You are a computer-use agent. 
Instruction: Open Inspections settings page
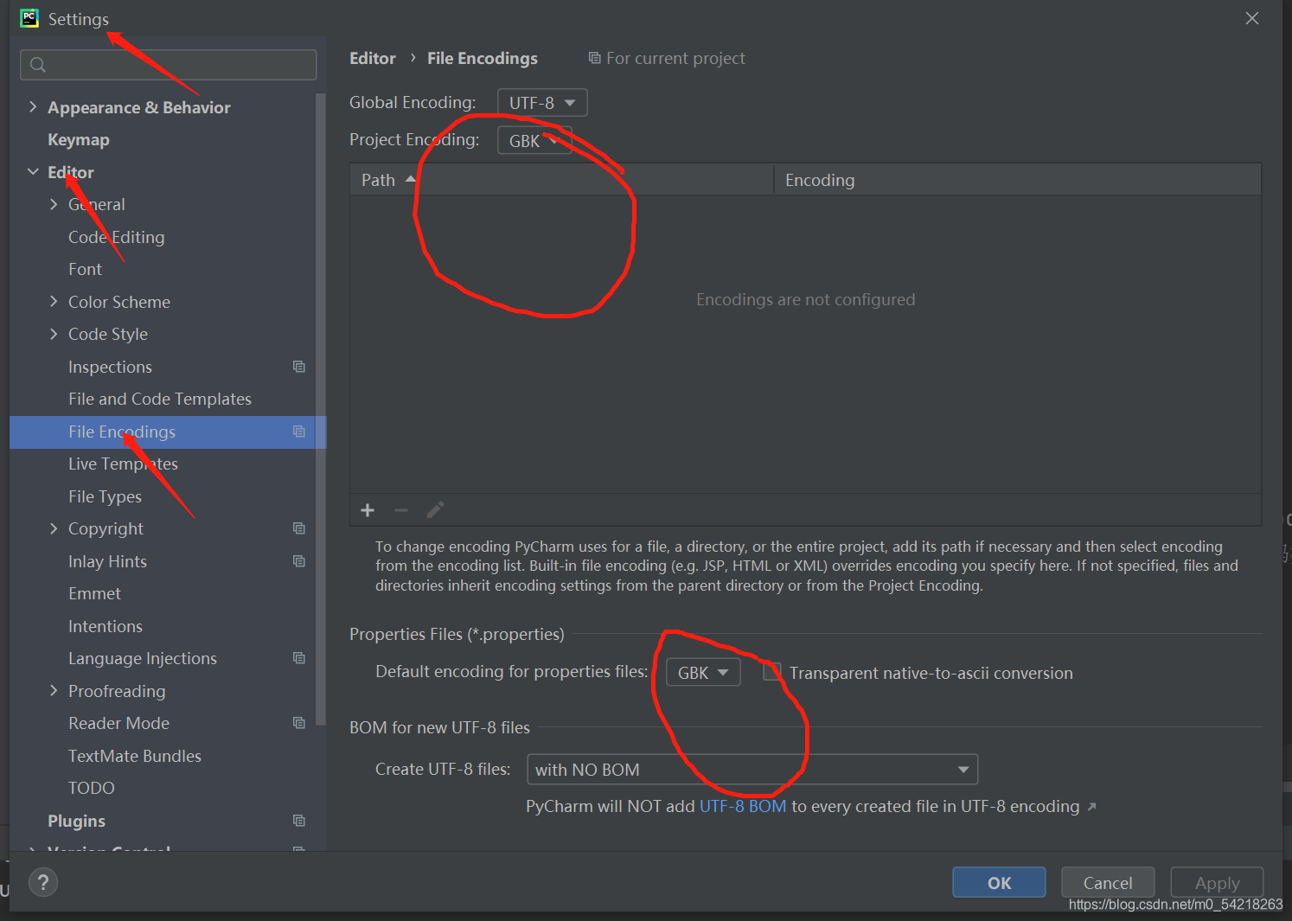tap(110, 367)
